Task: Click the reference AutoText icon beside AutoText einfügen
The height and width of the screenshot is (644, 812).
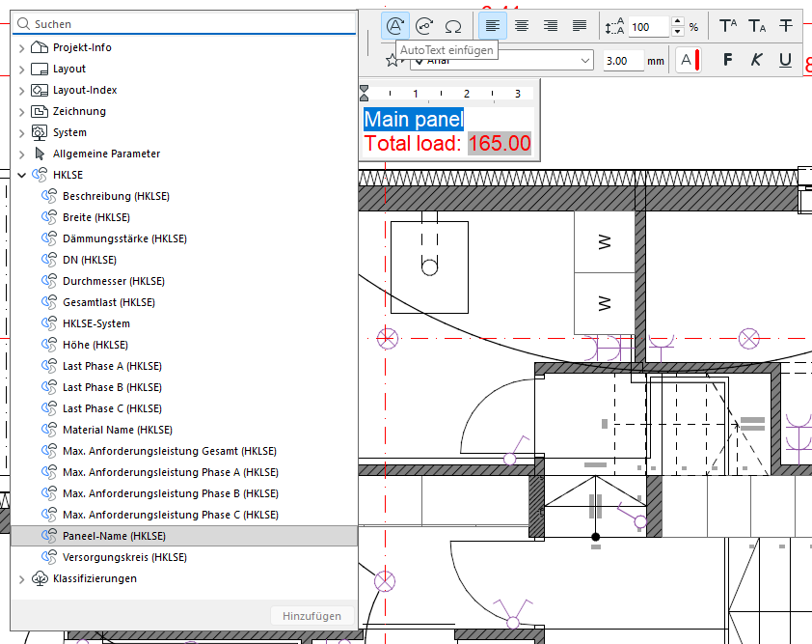Action: 424,26
